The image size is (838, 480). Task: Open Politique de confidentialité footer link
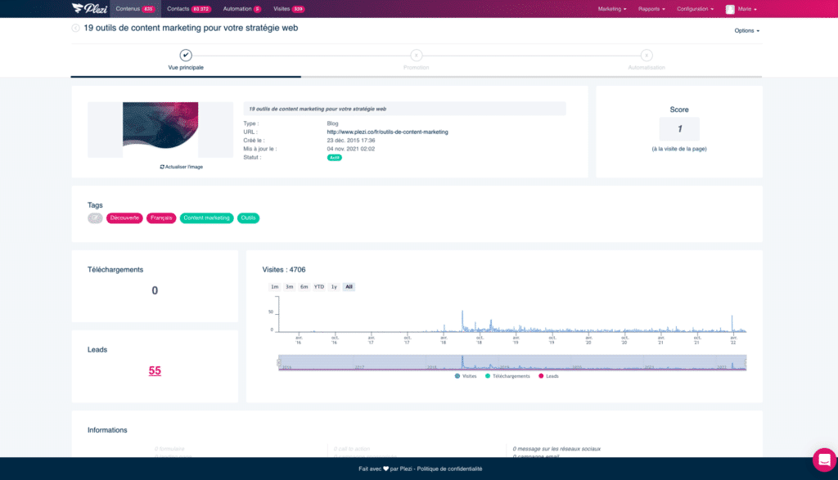449,469
